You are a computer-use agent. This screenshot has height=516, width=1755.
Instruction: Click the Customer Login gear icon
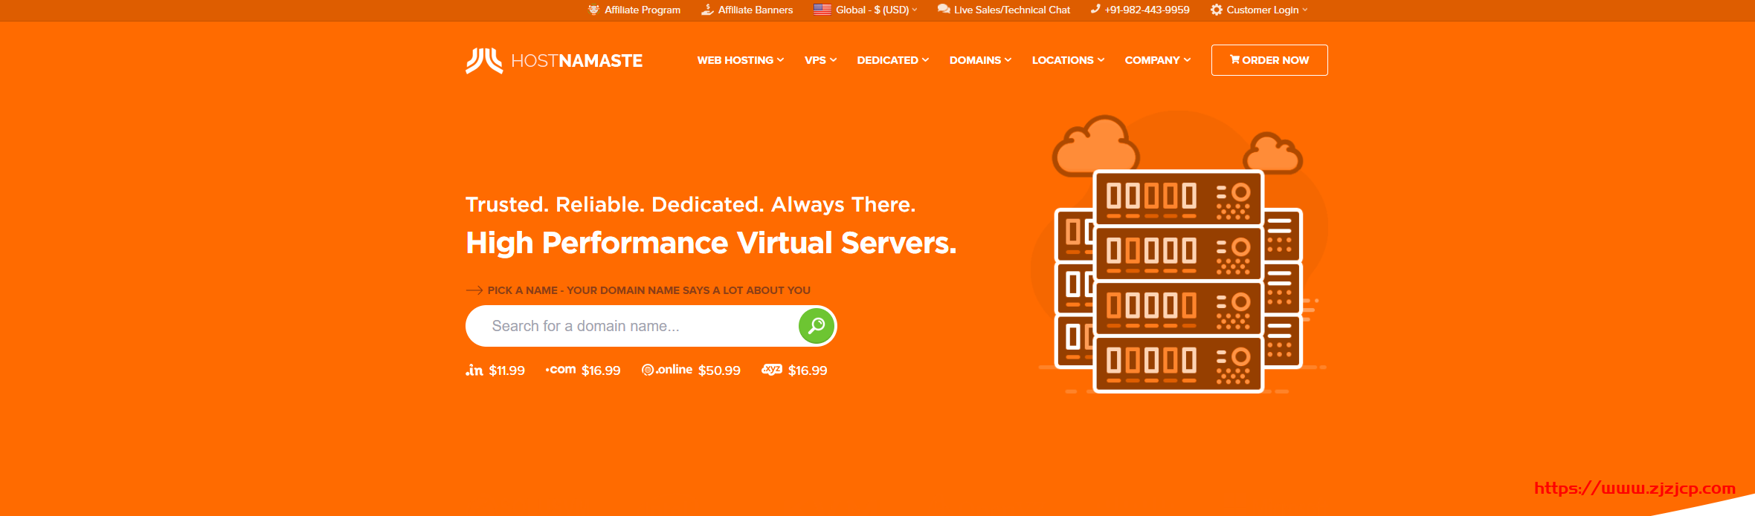click(x=1217, y=10)
